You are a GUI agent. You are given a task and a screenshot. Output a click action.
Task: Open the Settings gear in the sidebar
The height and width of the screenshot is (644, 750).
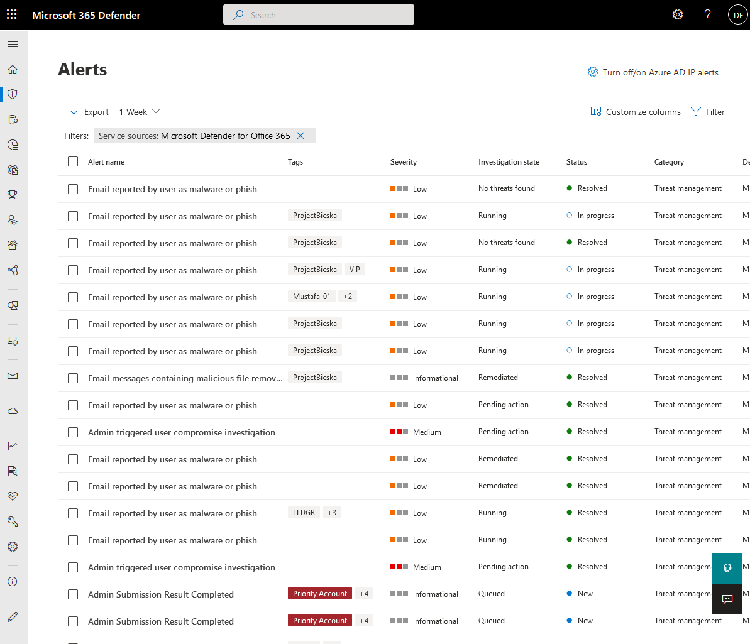coord(12,547)
